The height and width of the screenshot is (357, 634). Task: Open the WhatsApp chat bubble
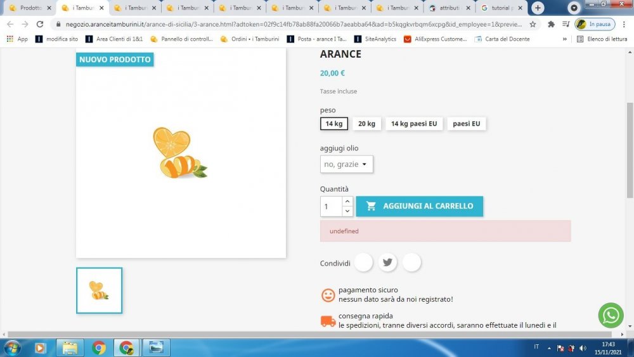click(x=611, y=315)
